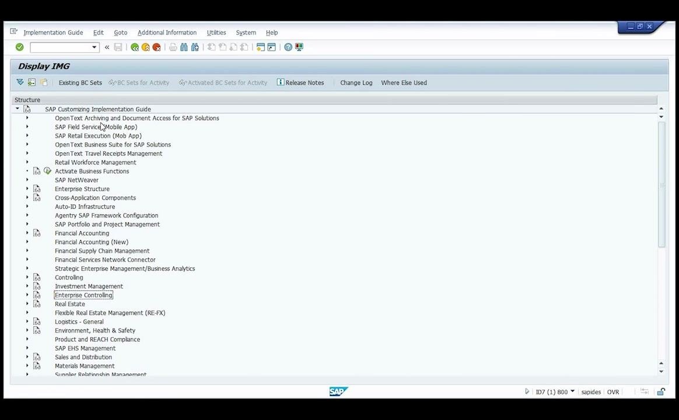
Task: Collapse command field with double chevron
Action: coord(107,47)
